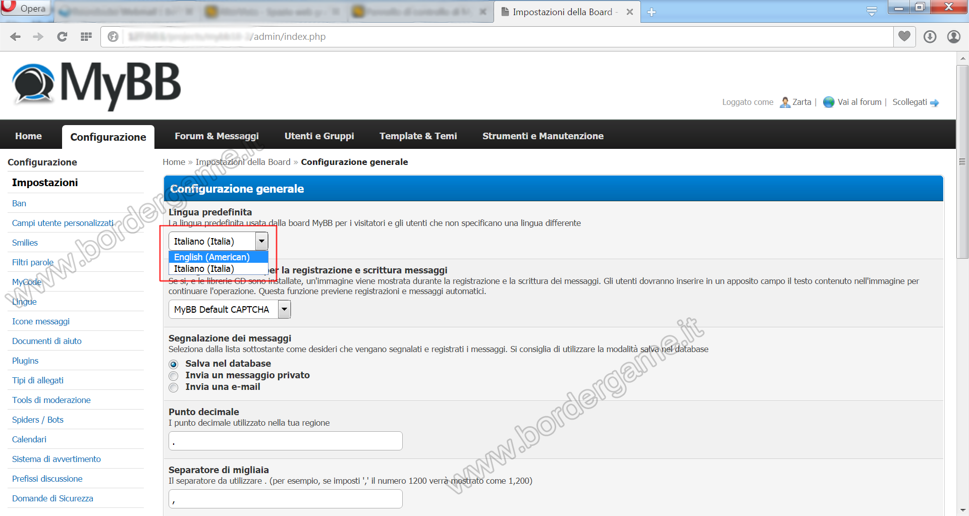Viewport: 969px width, 516px height.
Task: Open the tab menu icon near window controls
Action: 872,11
